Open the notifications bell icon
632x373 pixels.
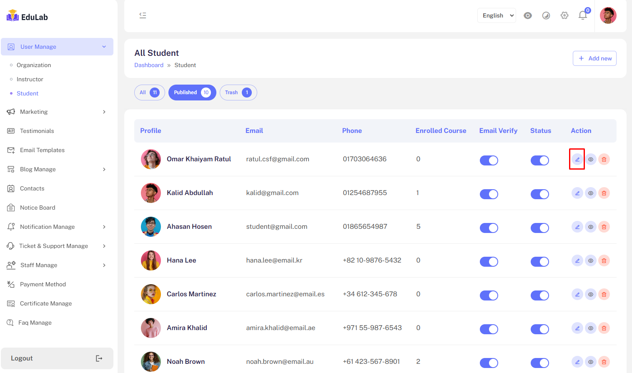(x=582, y=15)
